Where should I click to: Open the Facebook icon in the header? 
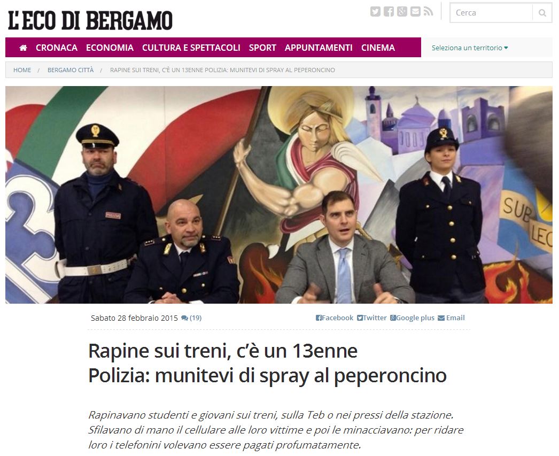click(x=389, y=12)
